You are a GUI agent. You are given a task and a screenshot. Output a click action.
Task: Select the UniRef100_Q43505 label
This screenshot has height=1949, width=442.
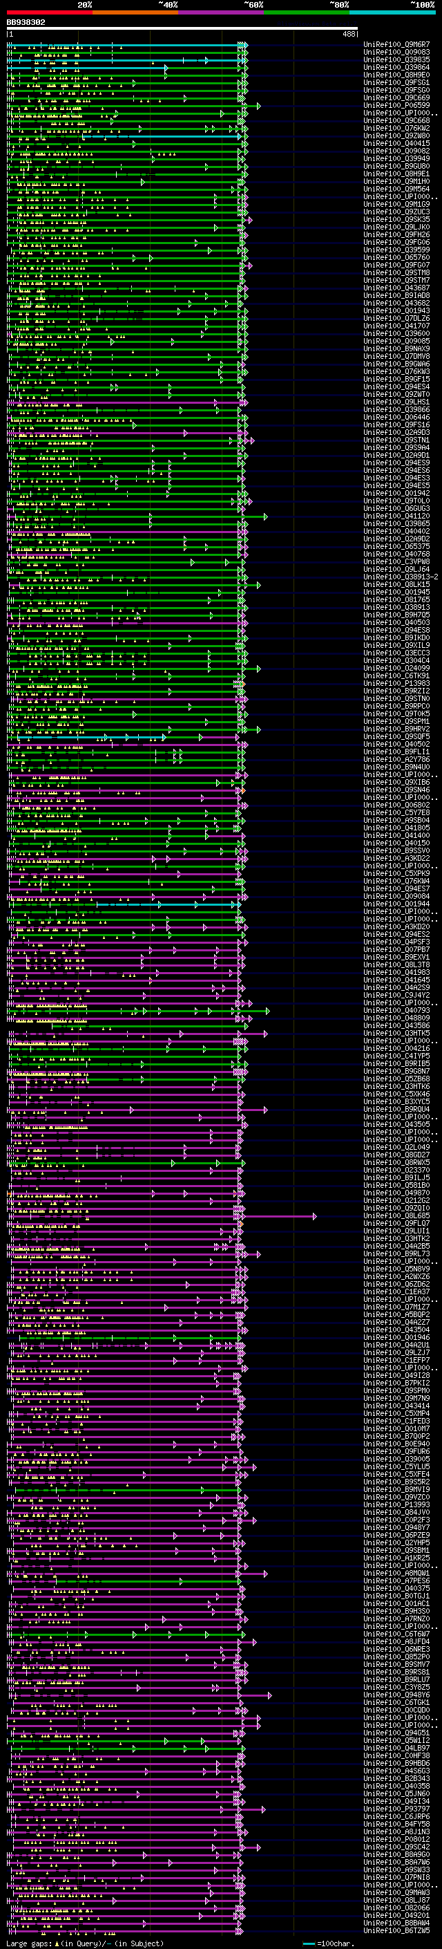click(396, 1125)
